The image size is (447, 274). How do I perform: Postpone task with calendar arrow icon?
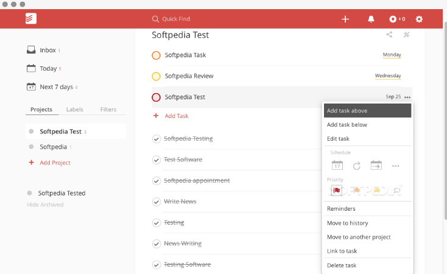point(376,165)
